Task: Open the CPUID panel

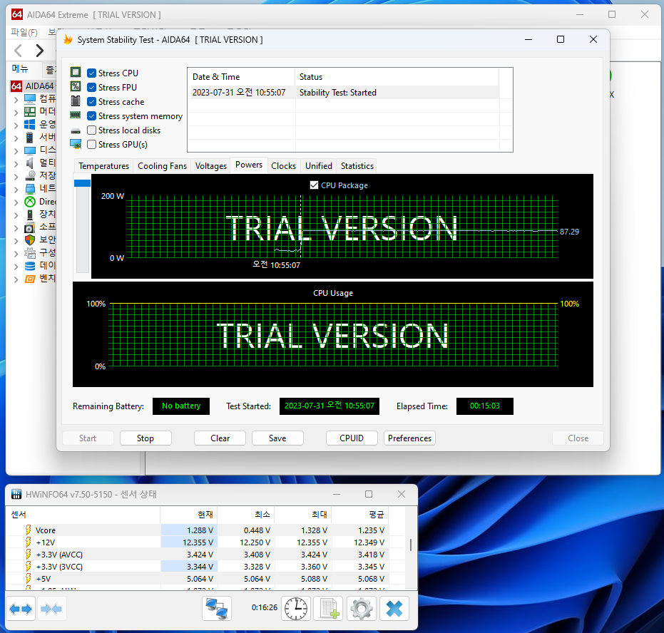Action: pyautogui.click(x=352, y=438)
